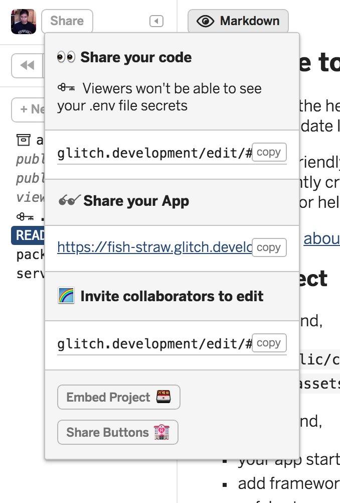Focus the invite collaborators URL field
Image resolution: width=340 pixels, height=503 pixels.
tap(154, 344)
